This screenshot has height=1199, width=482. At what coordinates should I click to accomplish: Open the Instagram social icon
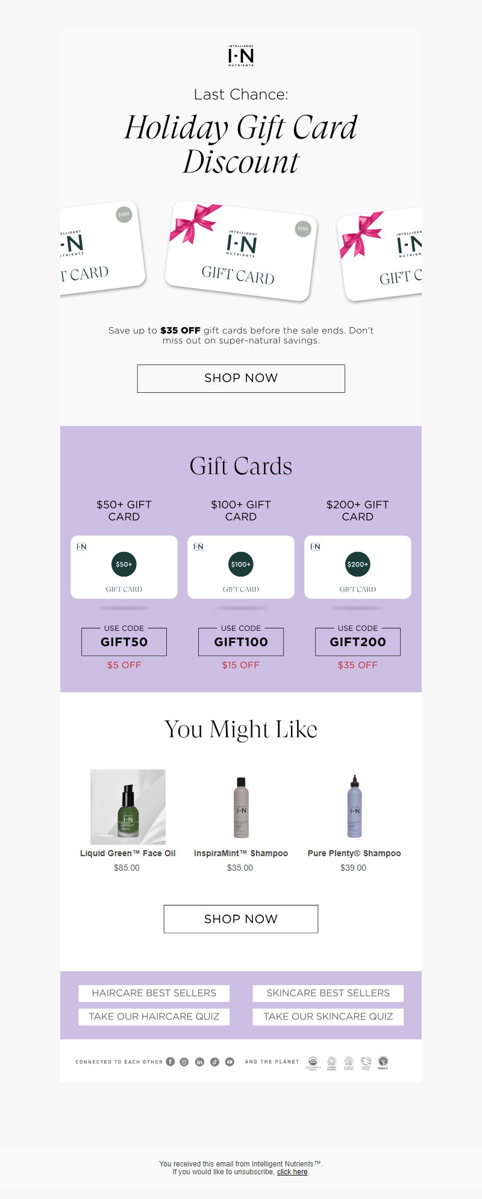pyautogui.click(x=184, y=1062)
